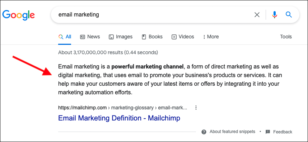Clear the search box with X icon
Image resolution: width=308 pixels, height=142 pixels.
(x=257, y=15)
